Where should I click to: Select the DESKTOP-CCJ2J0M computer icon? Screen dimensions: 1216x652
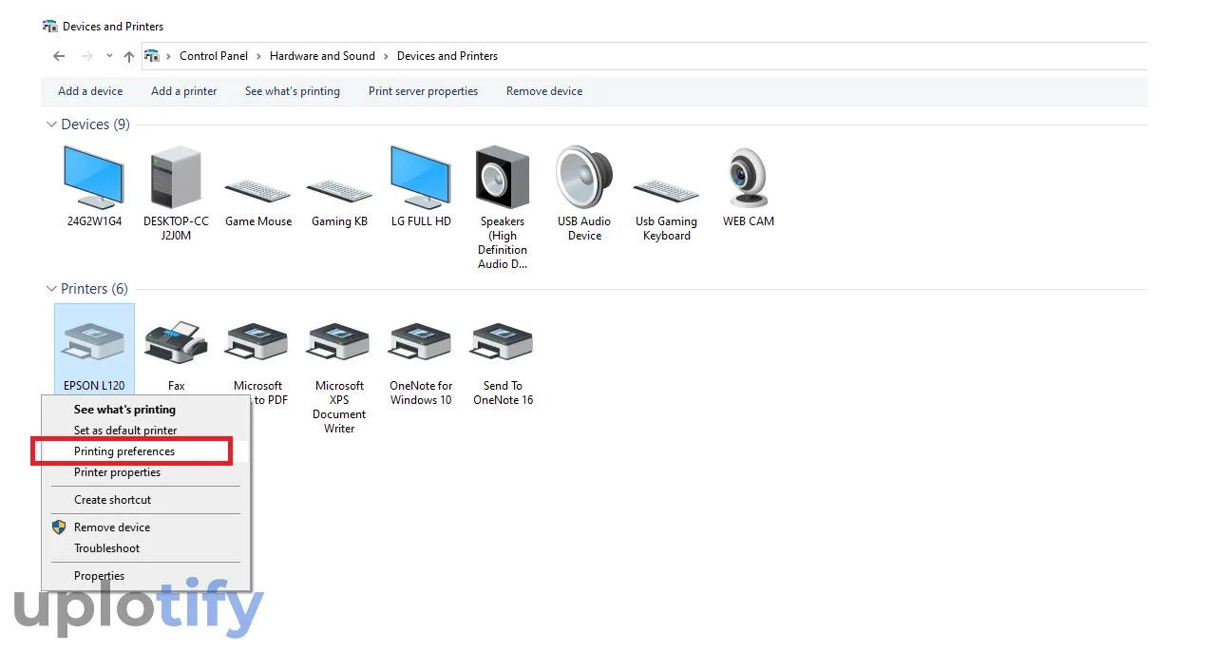click(176, 177)
